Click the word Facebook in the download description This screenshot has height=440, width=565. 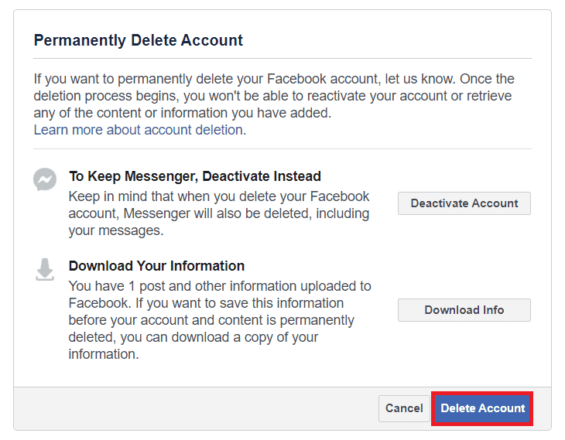point(98,303)
